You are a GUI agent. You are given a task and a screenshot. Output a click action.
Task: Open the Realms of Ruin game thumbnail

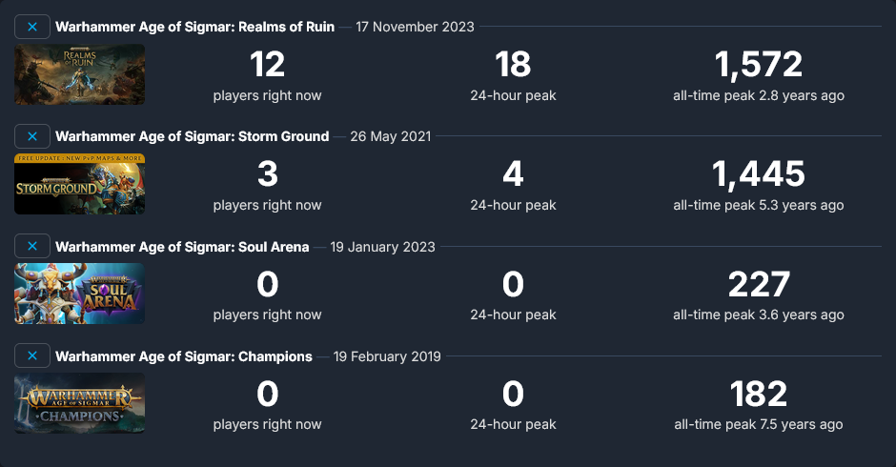pos(79,74)
